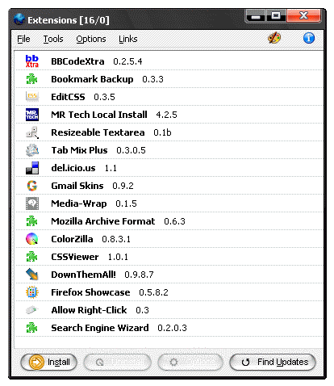Open the Links menu
The height and width of the screenshot is (386, 334).
pyautogui.click(x=128, y=39)
